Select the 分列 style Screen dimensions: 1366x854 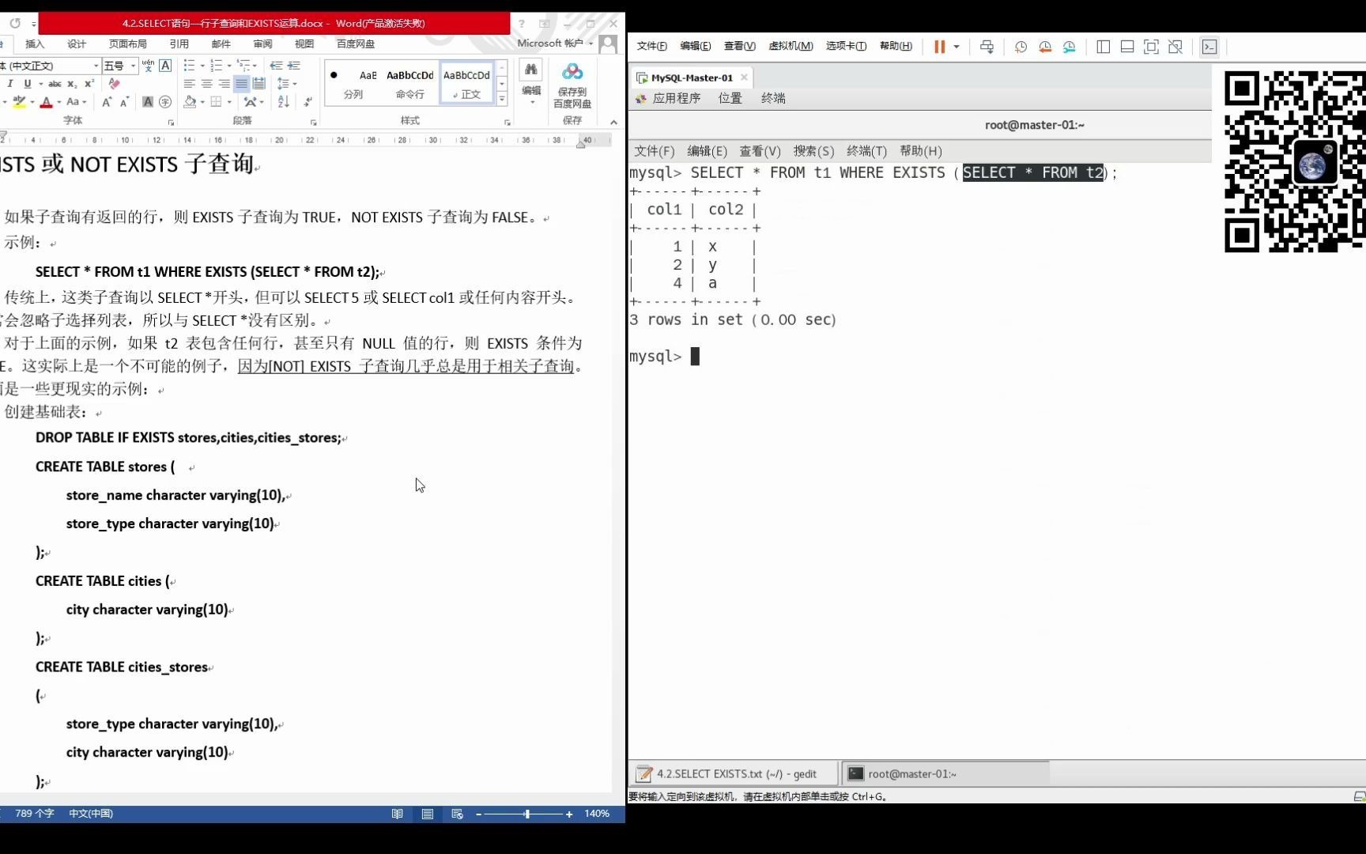[353, 83]
